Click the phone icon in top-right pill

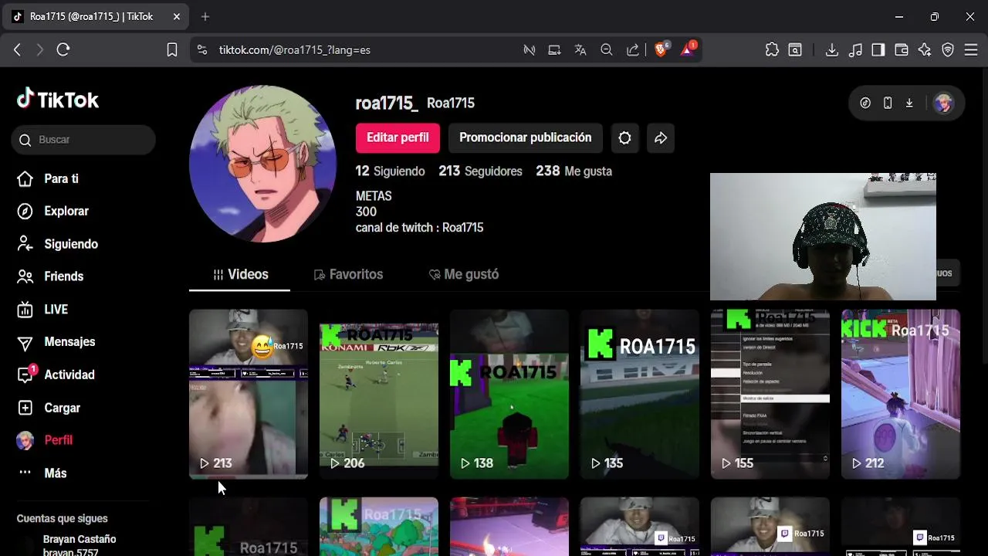point(888,103)
